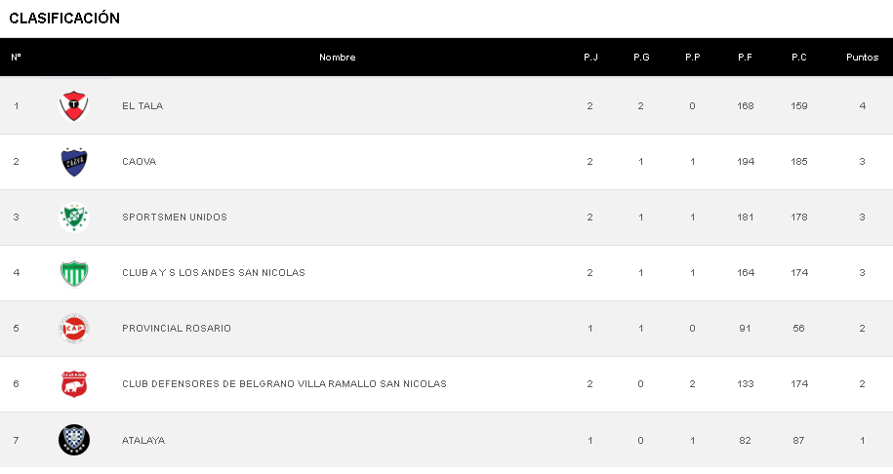
Task: Open the CAOVA team link
Action: [x=139, y=162]
